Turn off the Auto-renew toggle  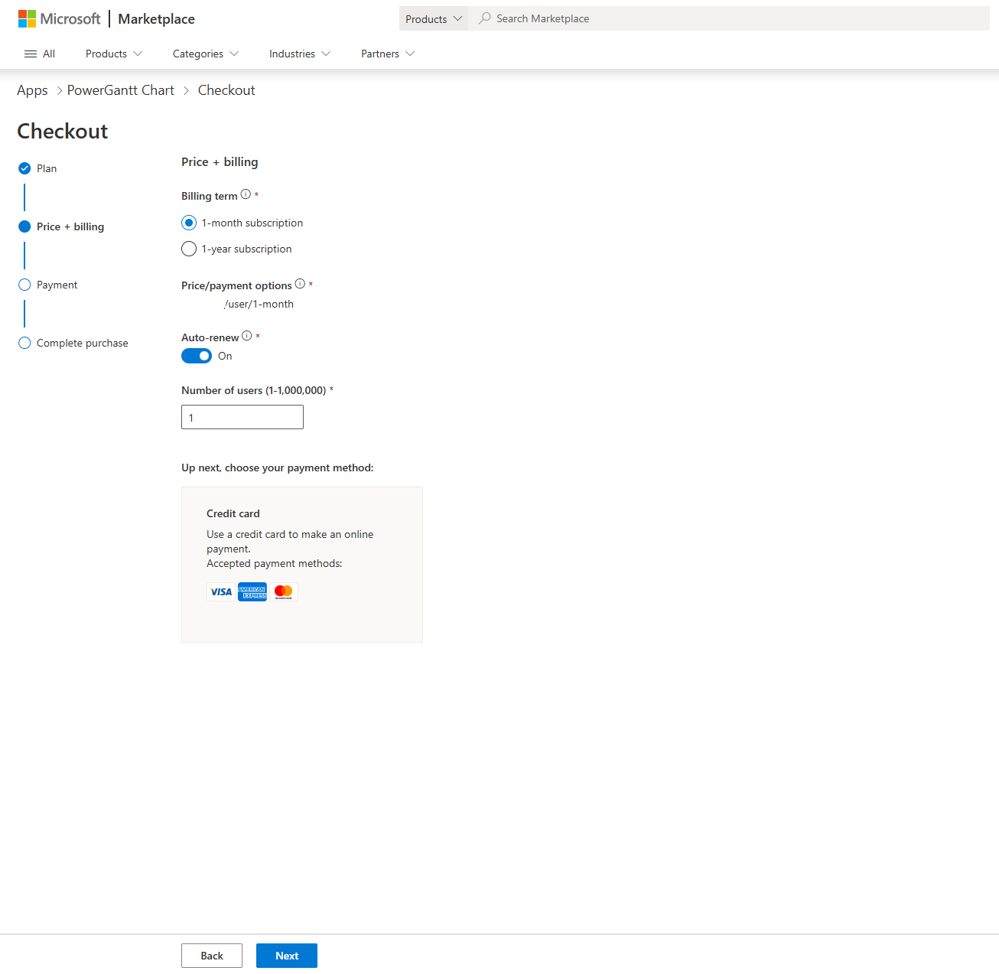(x=197, y=356)
